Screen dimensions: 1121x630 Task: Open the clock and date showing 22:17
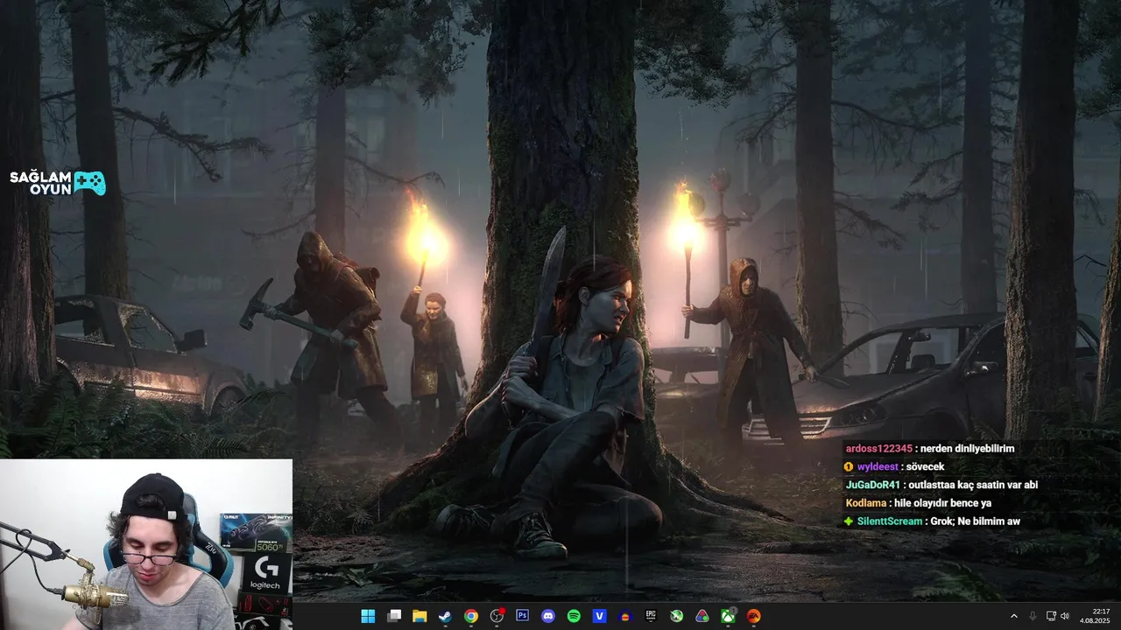coord(1095,616)
